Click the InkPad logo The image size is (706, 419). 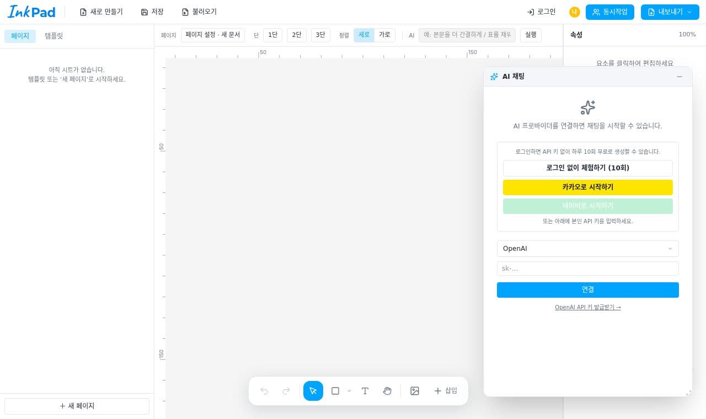(x=31, y=12)
